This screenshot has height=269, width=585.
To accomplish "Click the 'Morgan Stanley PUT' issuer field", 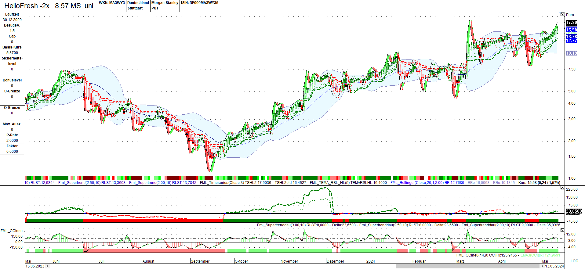I will point(165,5).
